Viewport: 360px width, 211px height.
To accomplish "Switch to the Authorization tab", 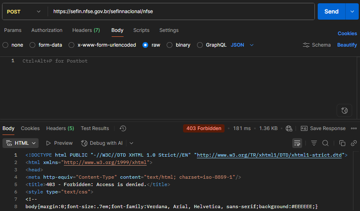I will [47, 30].
